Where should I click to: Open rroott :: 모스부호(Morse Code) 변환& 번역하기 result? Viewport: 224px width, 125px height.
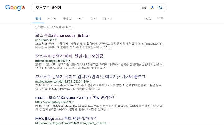(75, 98)
